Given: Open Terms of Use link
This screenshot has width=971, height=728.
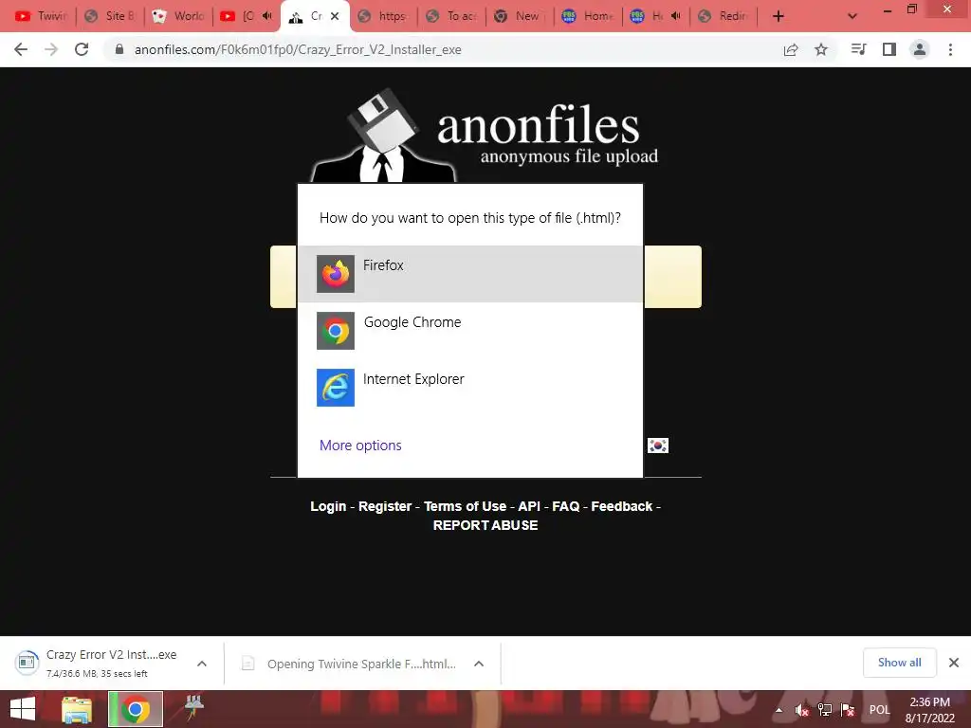Looking at the screenshot, I should coord(465,506).
